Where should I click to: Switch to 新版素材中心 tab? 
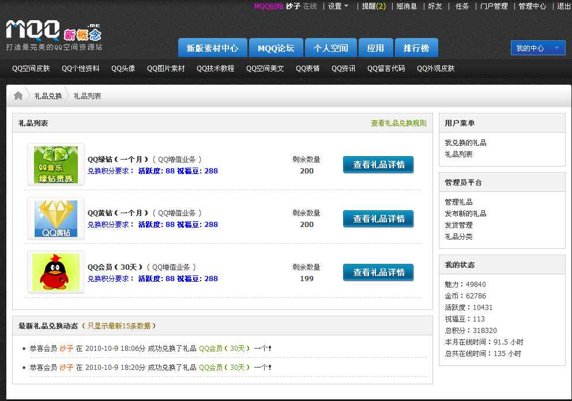[x=213, y=48]
